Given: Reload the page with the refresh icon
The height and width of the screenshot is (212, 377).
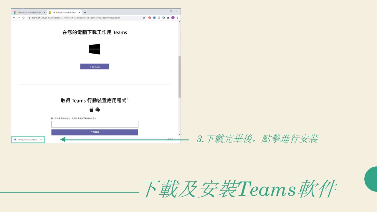Looking at the screenshot, I should click(24, 18).
